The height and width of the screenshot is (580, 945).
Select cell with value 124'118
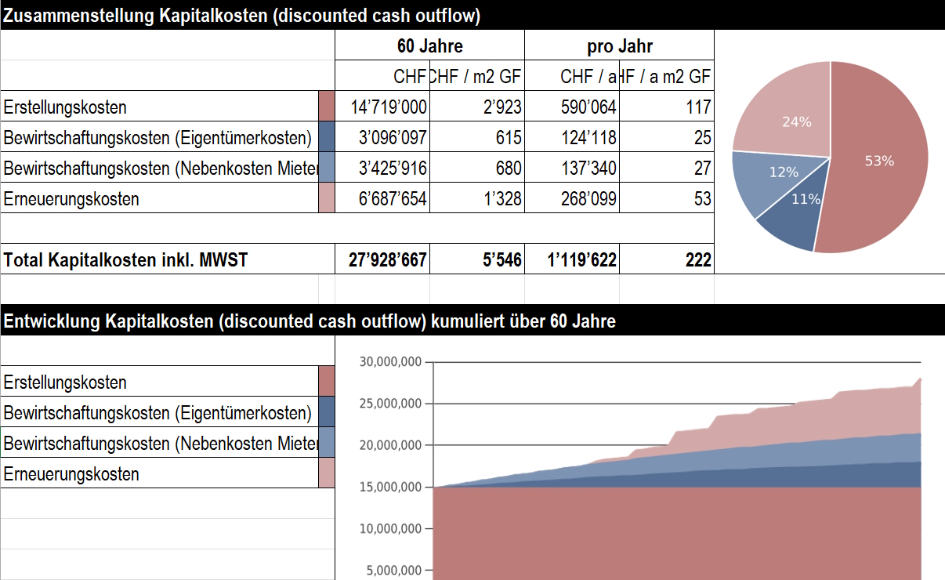[x=572, y=136]
